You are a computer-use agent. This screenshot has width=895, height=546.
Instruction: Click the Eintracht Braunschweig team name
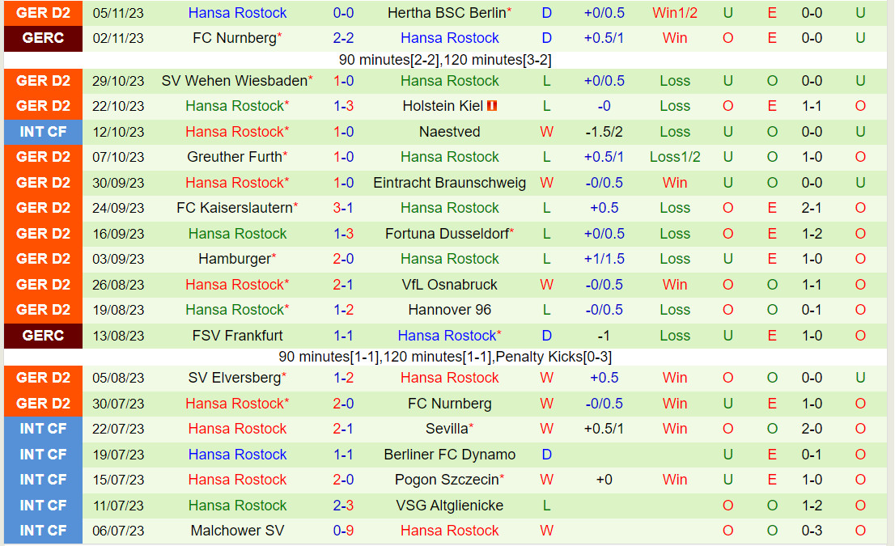(x=450, y=183)
